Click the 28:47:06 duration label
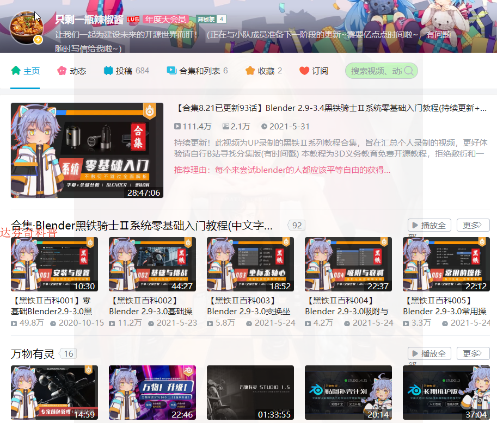497x423 pixels. point(144,192)
